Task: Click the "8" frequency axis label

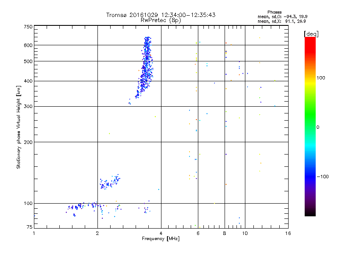Action: click(x=225, y=233)
